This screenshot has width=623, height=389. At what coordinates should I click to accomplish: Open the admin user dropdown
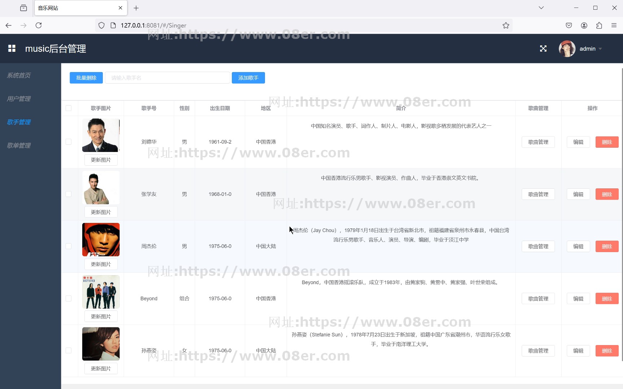click(591, 49)
